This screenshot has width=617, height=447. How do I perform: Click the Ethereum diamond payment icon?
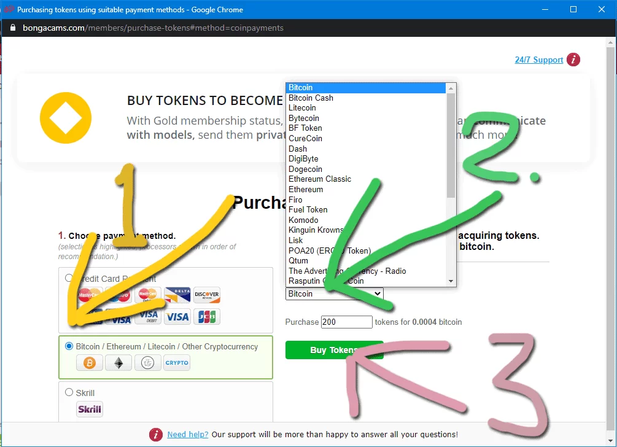[x=118, y=363]
